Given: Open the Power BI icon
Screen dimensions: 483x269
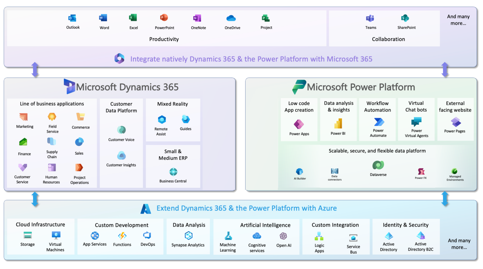Looking at the screenshot, I should tap(338, 124).
